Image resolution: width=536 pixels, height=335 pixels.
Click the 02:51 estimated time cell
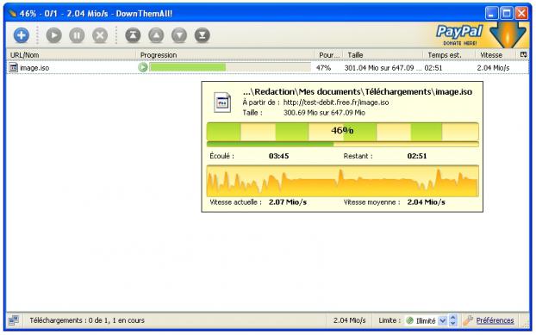point(433,68)
